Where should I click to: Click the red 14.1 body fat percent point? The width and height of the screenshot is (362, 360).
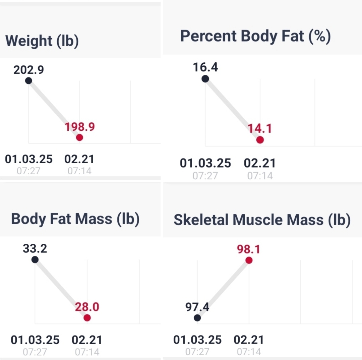click(260, 140)
